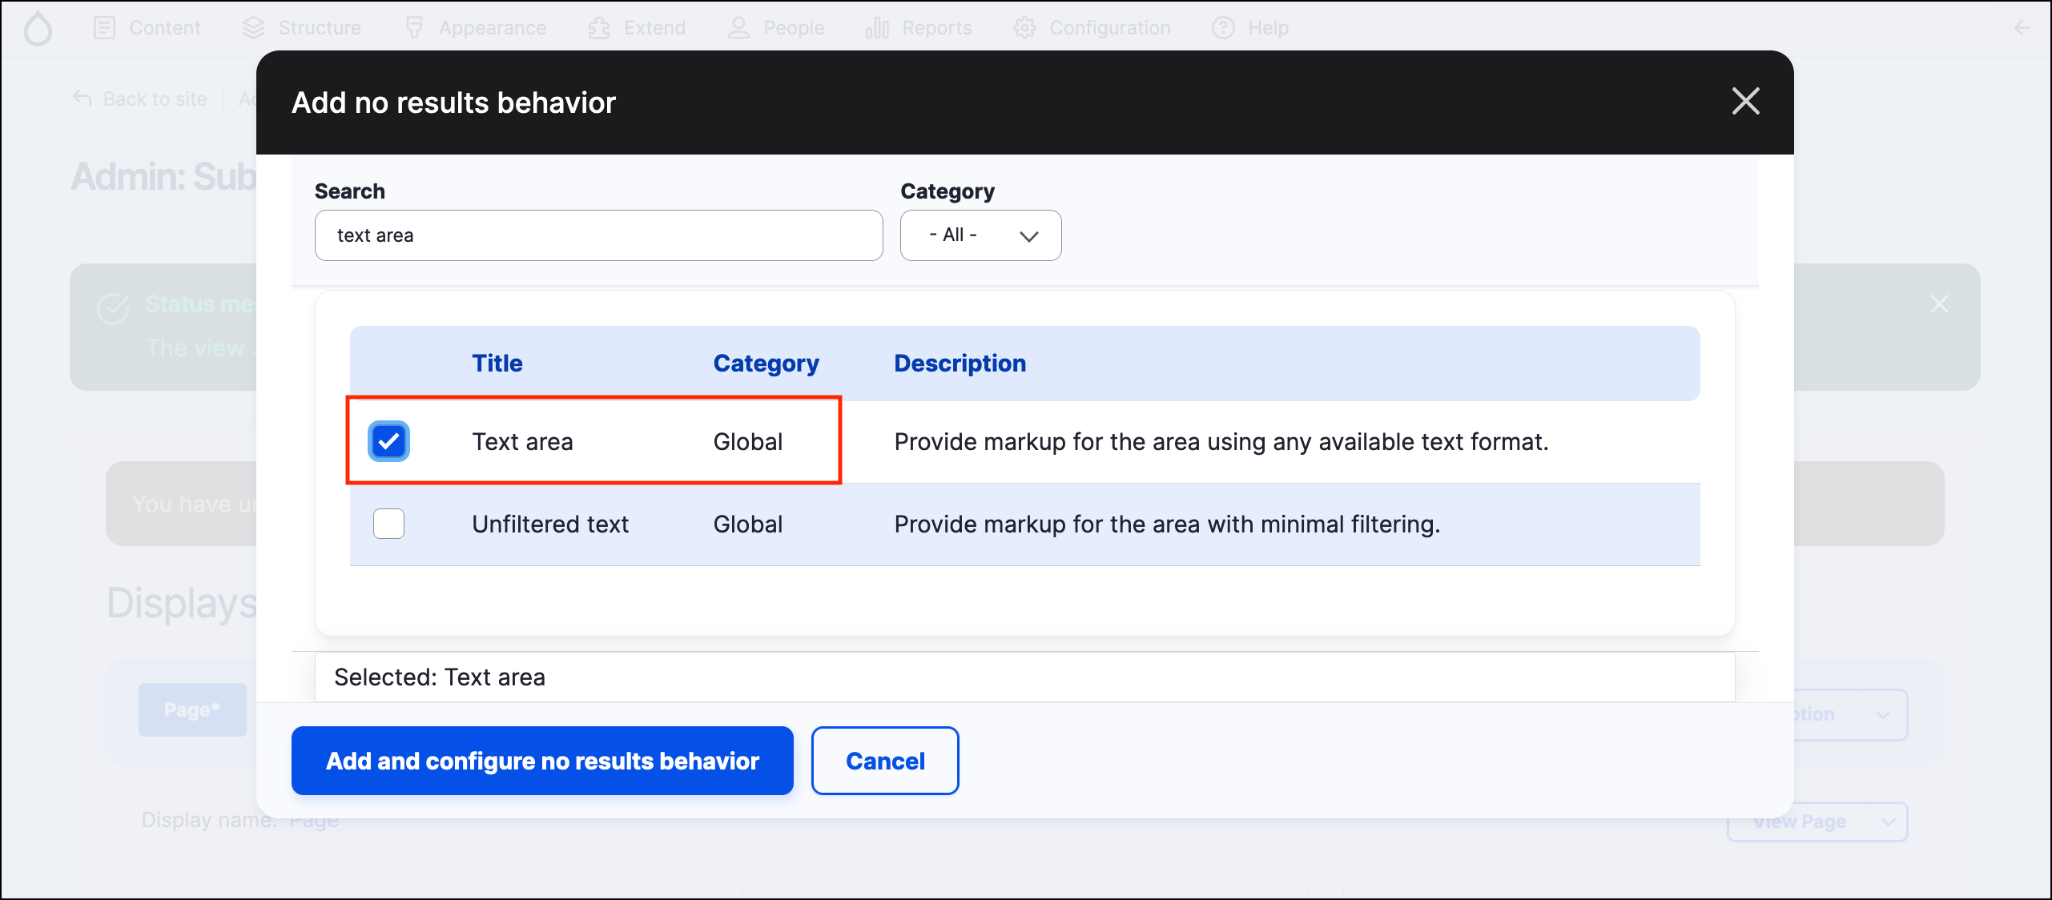Viewport: 2052px width, 900px height.
Task: Select the Page display tab
Action: 191,709
